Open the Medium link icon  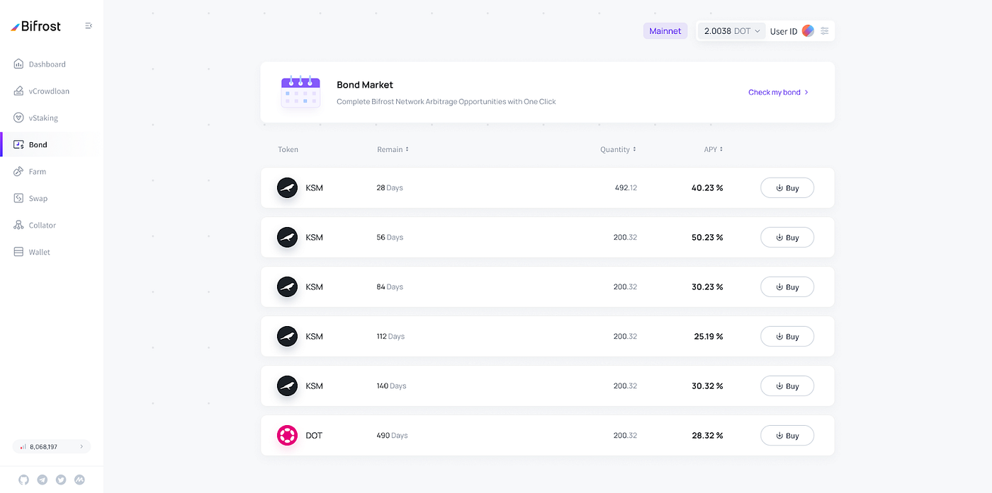tap(79, 480)
